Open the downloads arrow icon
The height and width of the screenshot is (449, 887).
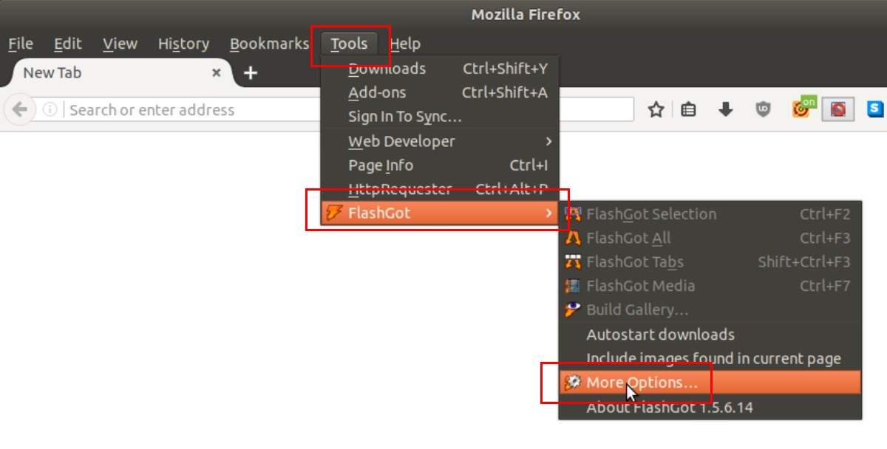point(726,110)
